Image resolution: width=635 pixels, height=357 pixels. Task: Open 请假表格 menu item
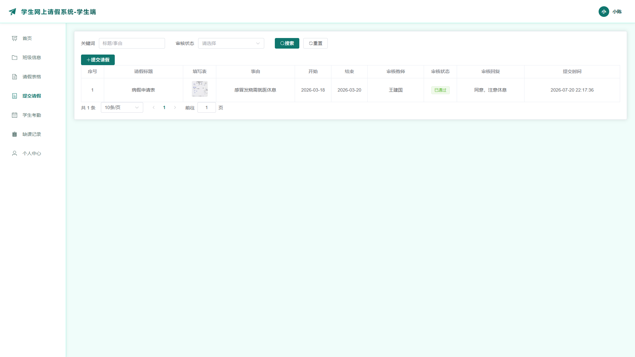[33, 77]
